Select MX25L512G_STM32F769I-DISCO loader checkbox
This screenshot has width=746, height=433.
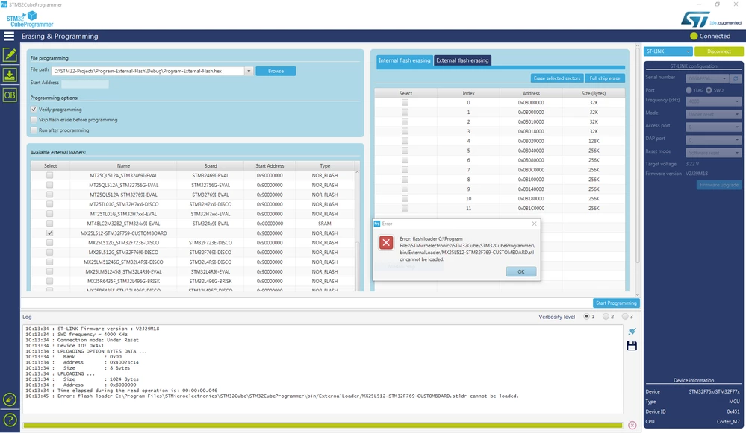pyautogui.click(x=49, y=252)
